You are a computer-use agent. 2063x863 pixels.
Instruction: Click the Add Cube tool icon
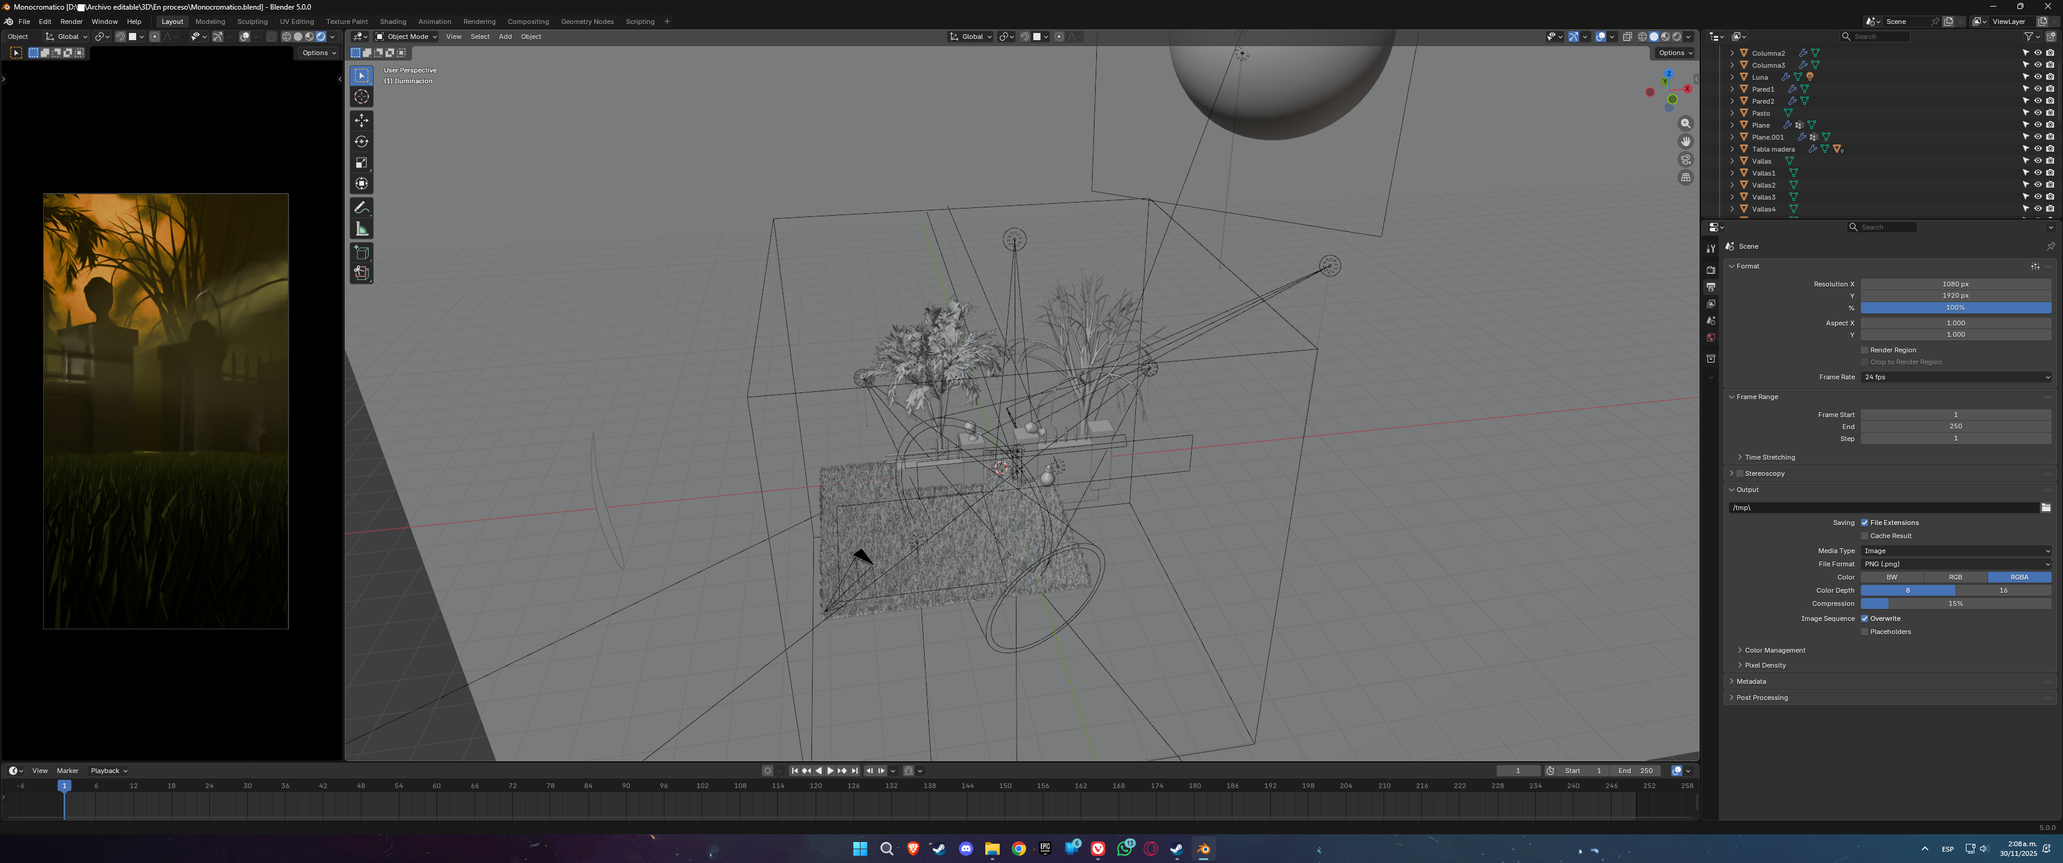[x=362, y=252]
